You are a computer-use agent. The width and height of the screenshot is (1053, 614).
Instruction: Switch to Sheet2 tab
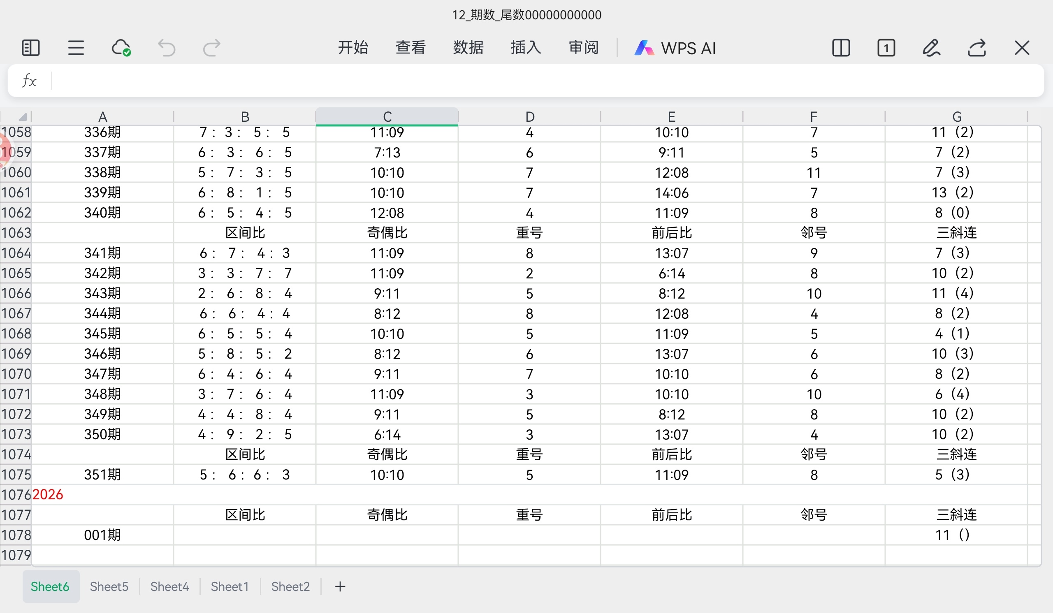pos(290,587)
